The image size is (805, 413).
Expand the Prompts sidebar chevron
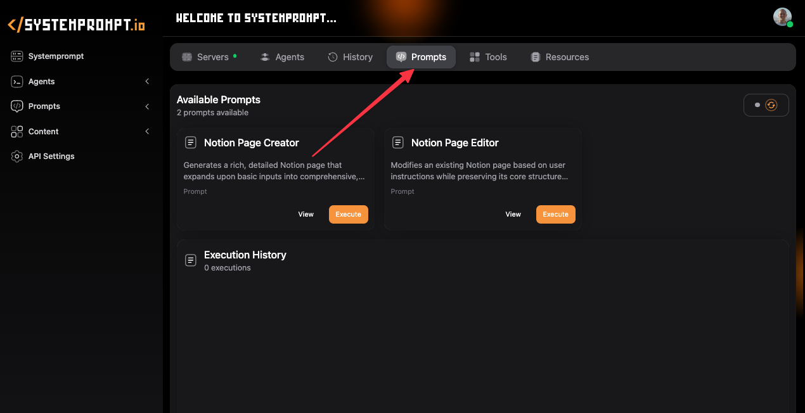[147, 106]
